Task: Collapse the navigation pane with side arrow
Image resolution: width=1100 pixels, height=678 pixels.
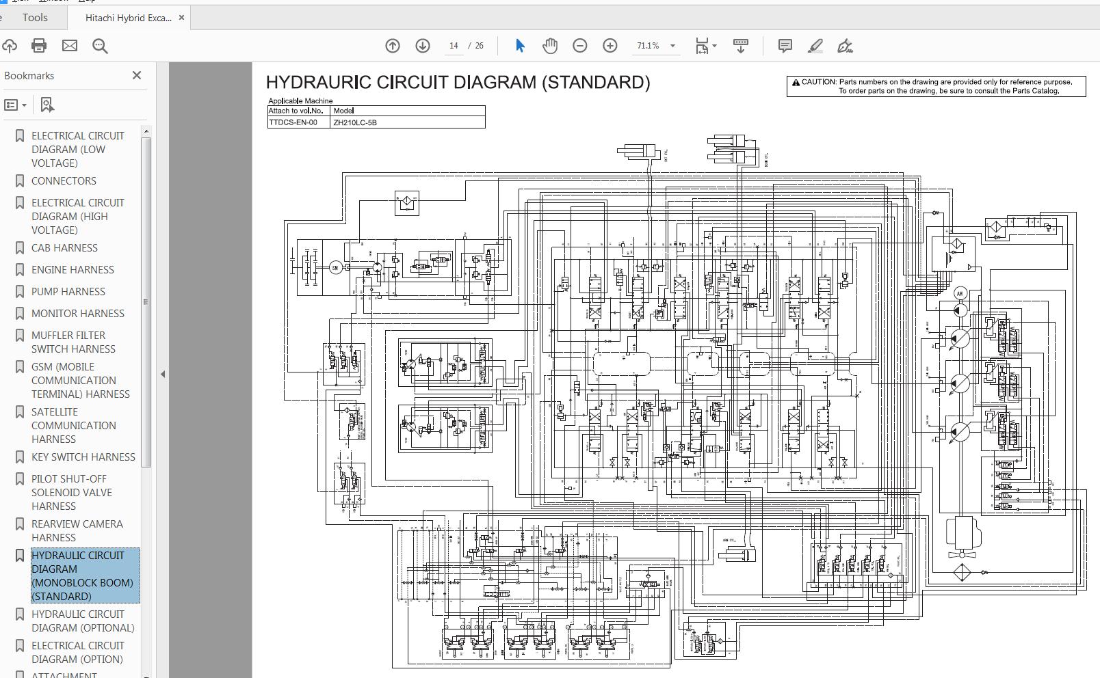Action: coord(163,374)
